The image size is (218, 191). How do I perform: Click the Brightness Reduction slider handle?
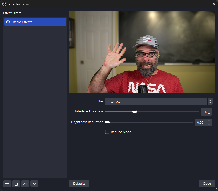(107, 122)
